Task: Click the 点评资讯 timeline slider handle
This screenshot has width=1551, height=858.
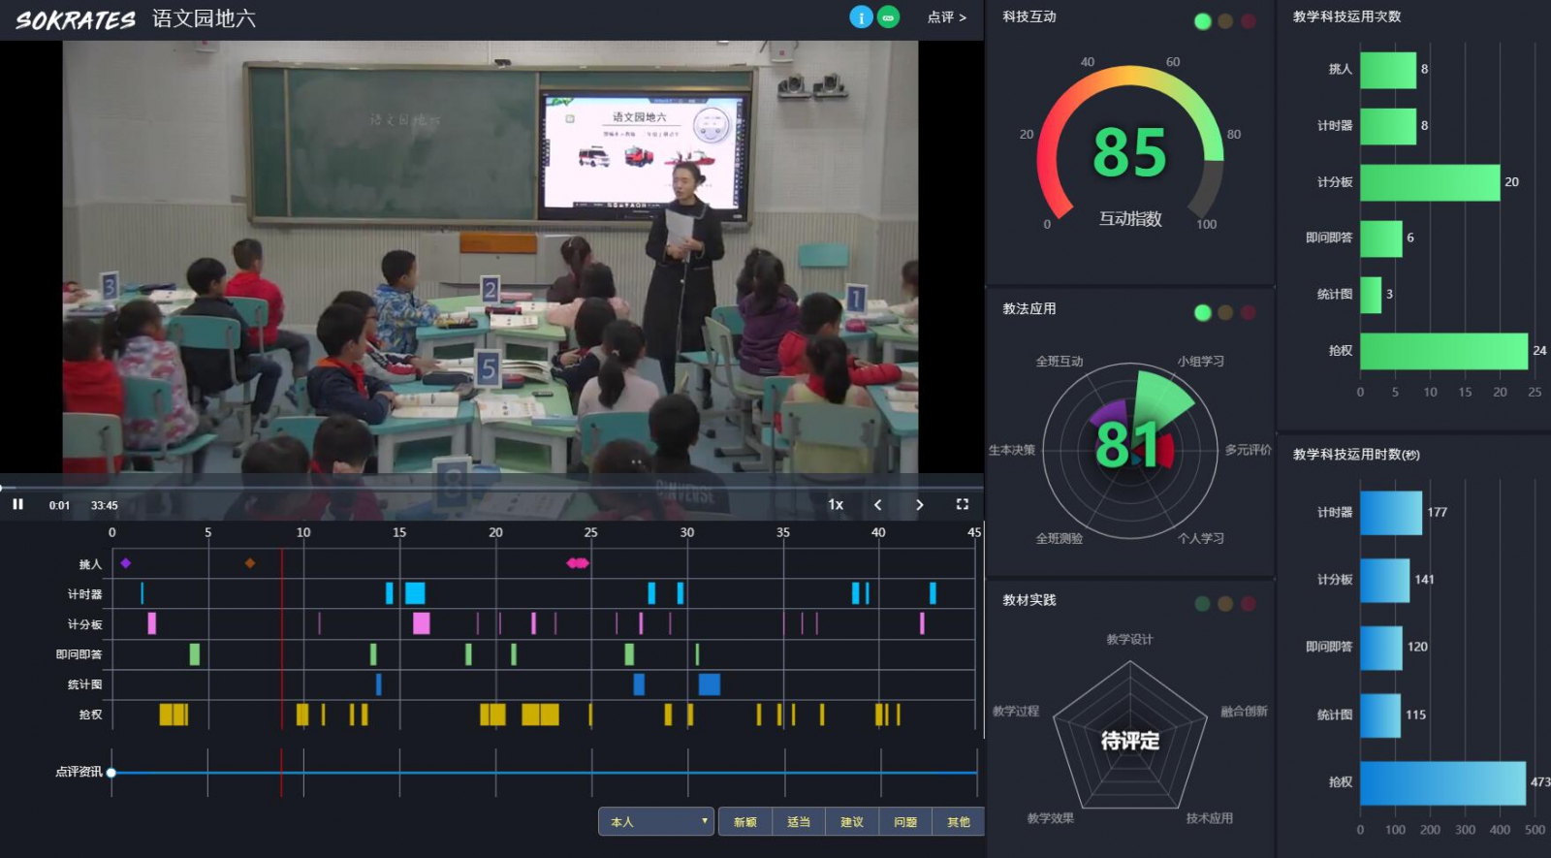Action: coord(111,773)
